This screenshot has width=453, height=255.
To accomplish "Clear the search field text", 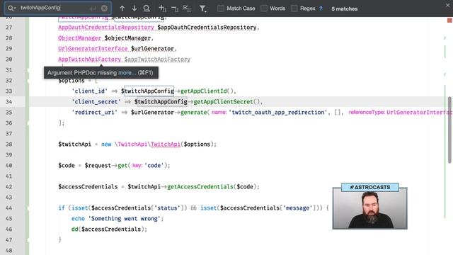I will (x=104, y=8).
